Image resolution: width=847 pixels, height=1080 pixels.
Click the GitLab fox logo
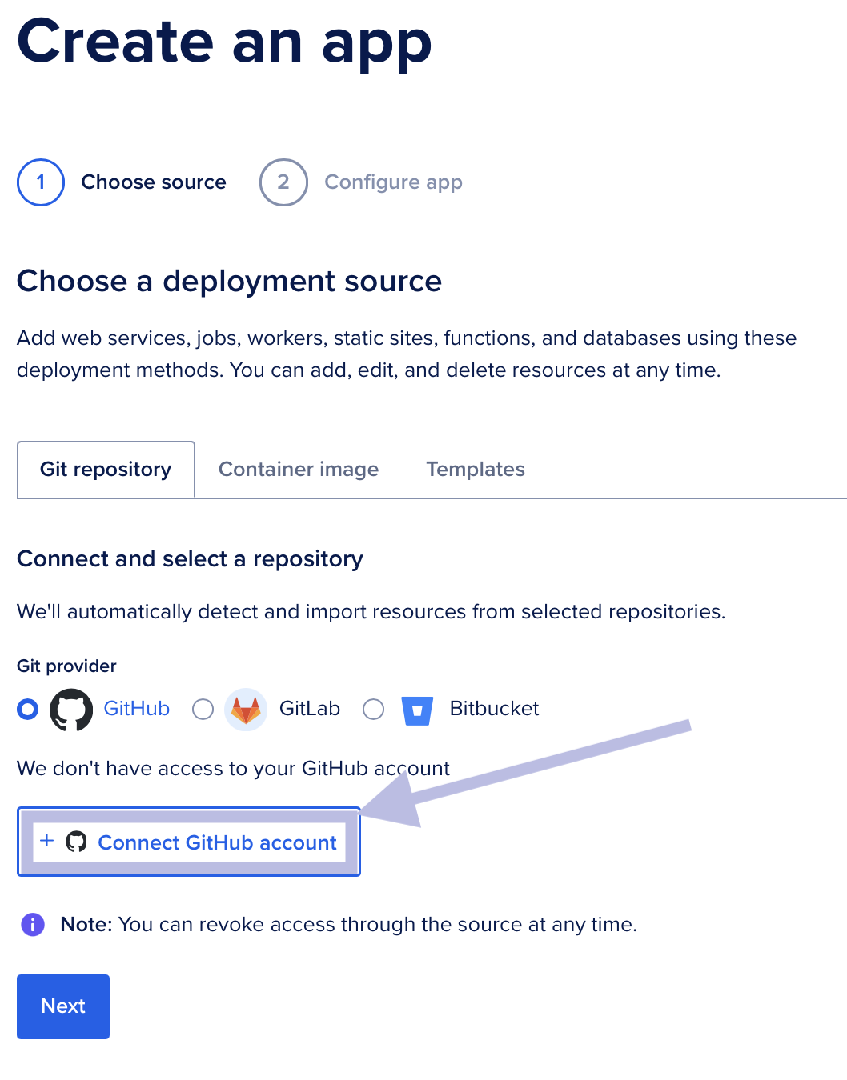(246, 710)
